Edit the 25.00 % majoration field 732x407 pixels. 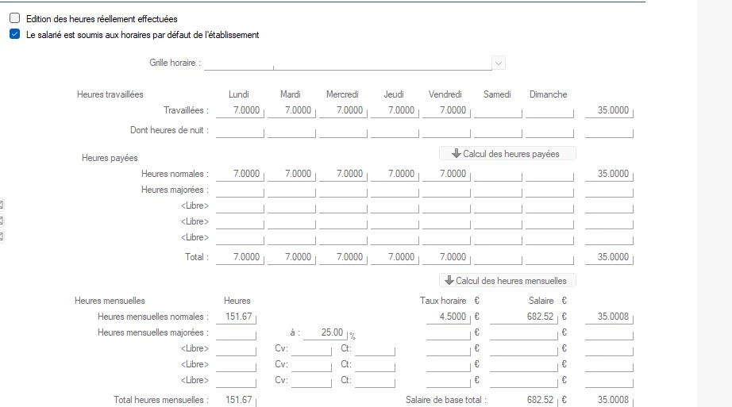point(326,332)
